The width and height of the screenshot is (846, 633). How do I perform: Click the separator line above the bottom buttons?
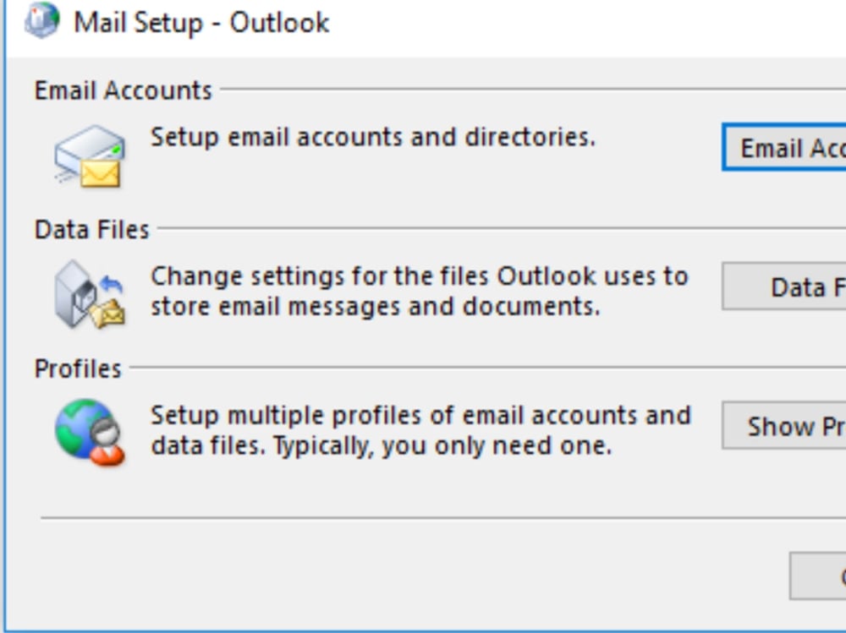[x=423, y=516]
